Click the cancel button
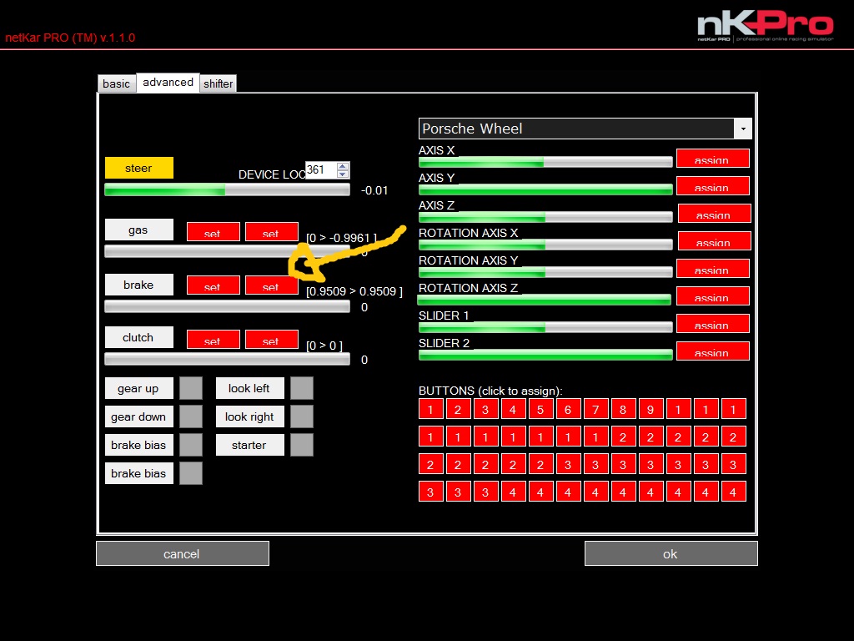Viewport: 854px width, 641px height. 183,554
